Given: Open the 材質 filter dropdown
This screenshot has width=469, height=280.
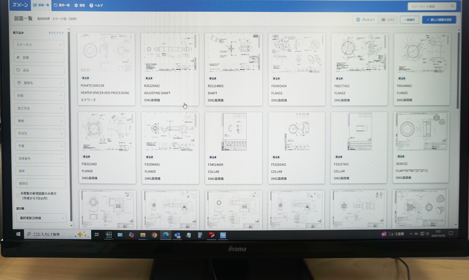Looking at the screenshot, I should tap(39, 96).
